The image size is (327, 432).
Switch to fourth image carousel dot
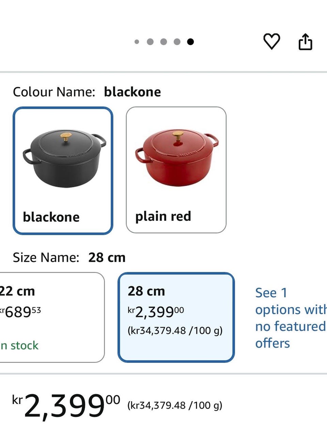click(x=177, y=42)
